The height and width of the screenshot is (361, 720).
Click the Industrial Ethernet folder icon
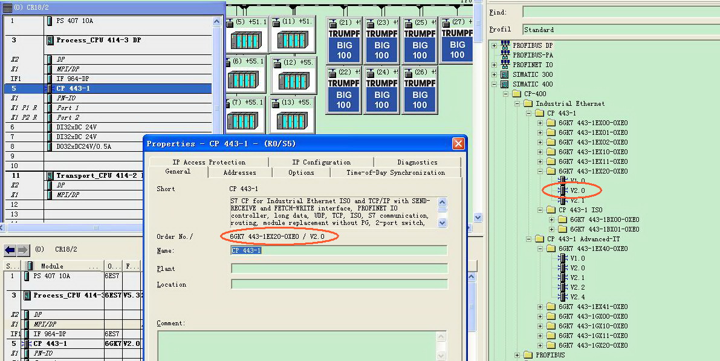coord(528,103)
